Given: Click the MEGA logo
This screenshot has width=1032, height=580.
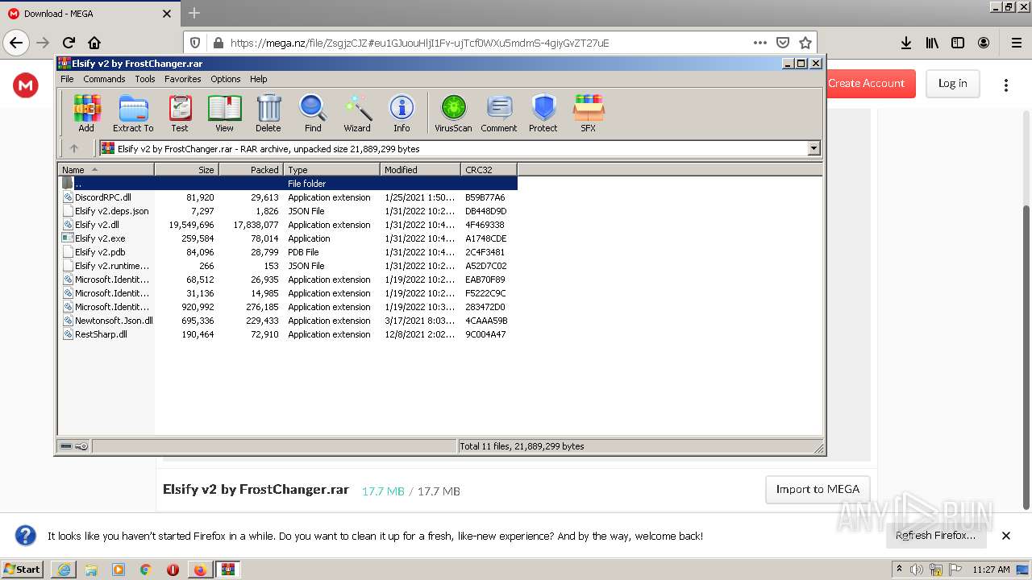Looking at the screenshot, I should [x=25, y=85].
